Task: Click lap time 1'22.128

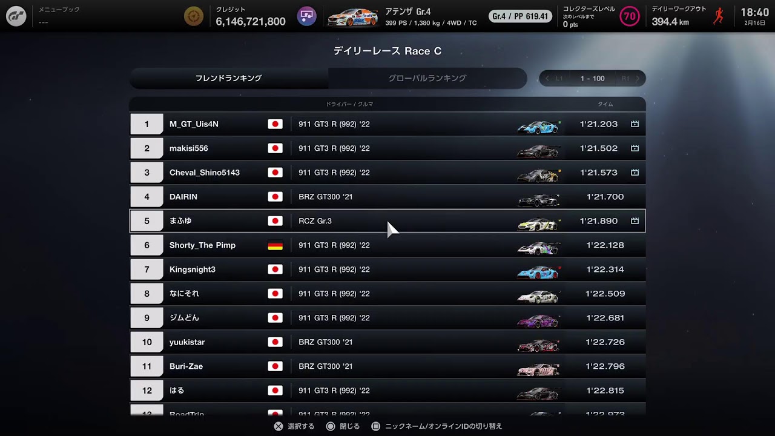Action: [x=605, y=245]
